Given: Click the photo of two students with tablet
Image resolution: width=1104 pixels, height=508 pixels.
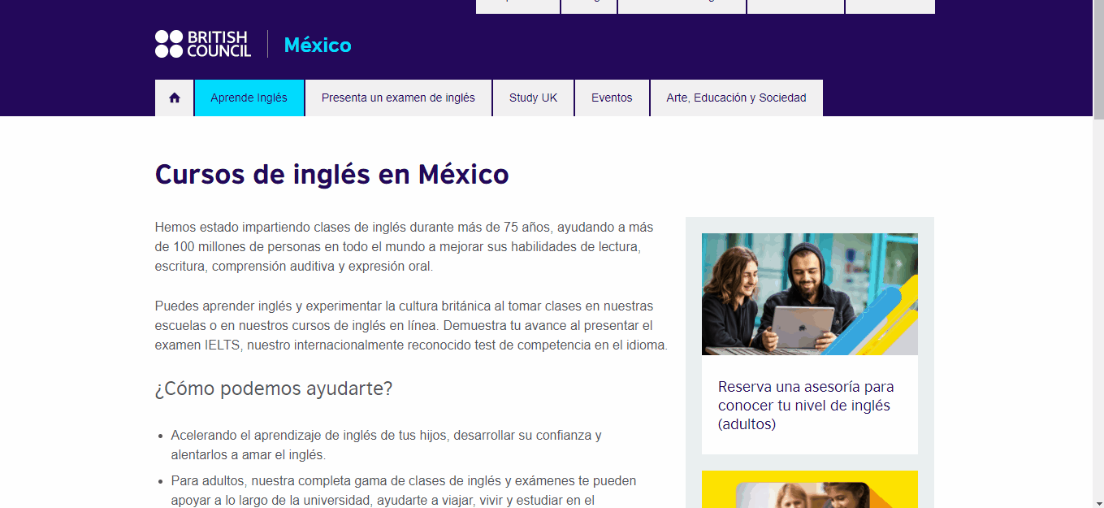Looking at the screenshot, I should pyautogui.click(x=810, y=294).
